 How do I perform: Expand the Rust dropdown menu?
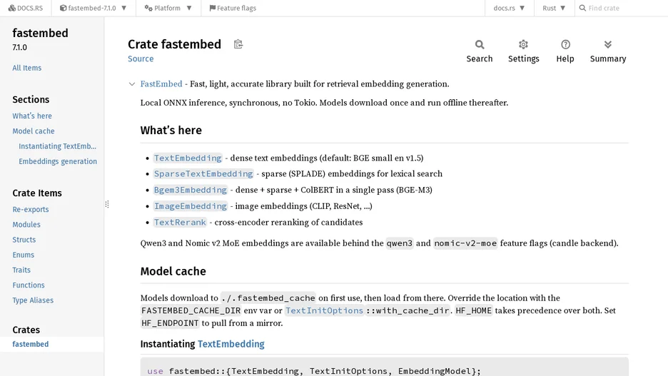[x=554, y=8]
